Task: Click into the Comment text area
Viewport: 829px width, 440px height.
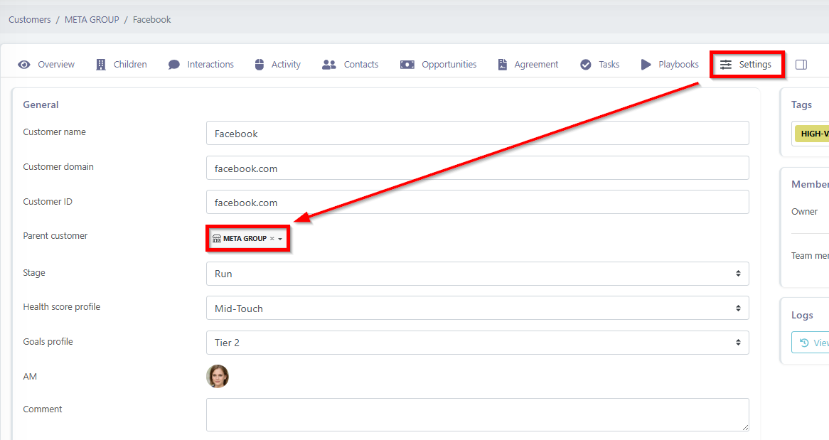Action: pos(477,414)
